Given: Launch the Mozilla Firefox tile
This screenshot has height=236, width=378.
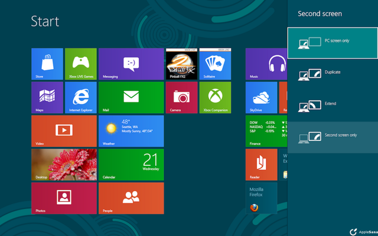Looking at the screenshot, I should click(x=261, y=198).
